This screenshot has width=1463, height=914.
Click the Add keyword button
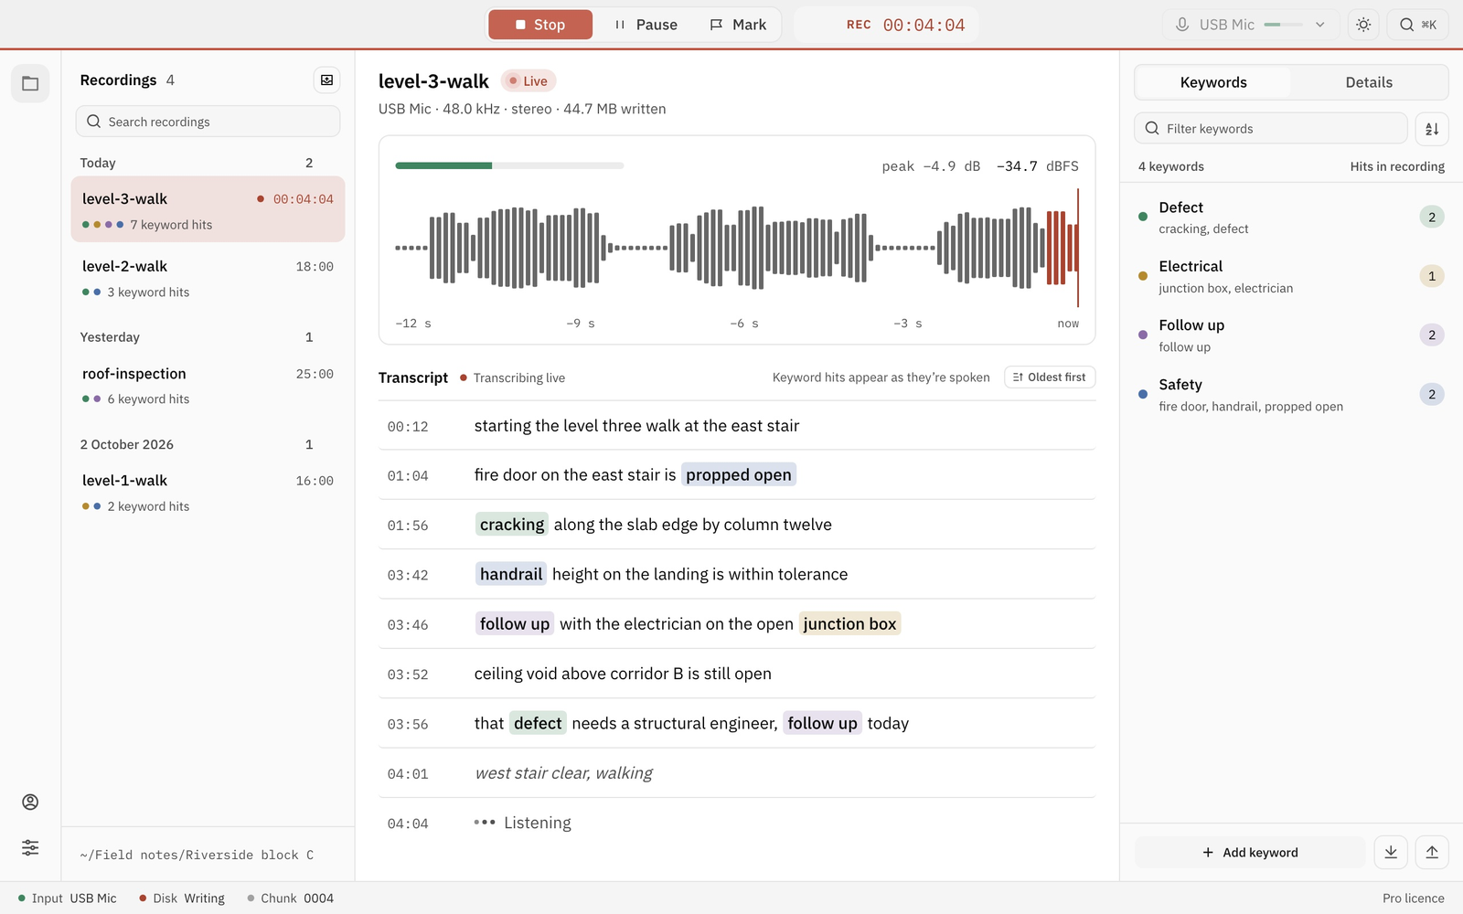[1250, 852]
